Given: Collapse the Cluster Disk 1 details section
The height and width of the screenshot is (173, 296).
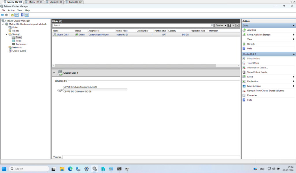Looking at the screenshot, I should 54,73.
